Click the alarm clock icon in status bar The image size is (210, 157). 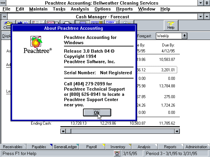[x=117, y=153]
